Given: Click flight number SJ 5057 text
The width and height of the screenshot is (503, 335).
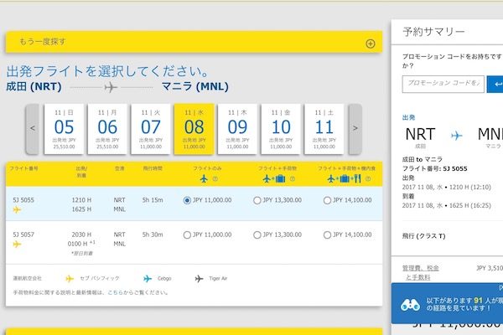Looking at the screenshot, I should tap(23, 234).
